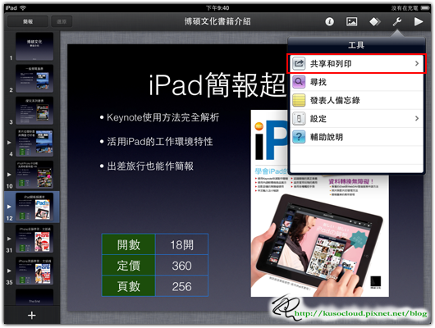Select slide 2 thumbnail
This screenshot has height=328, width=435.
(x=34, y=79)
